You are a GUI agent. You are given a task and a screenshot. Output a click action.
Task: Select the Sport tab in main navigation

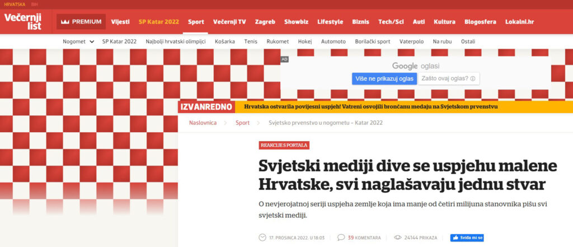(x=196, y=22)
